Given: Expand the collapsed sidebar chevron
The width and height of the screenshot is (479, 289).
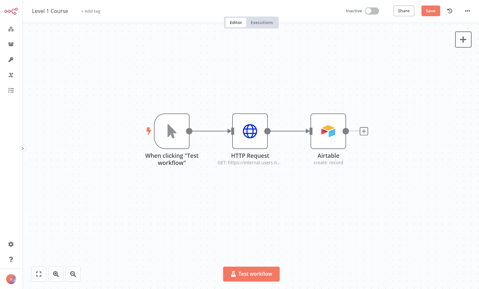Looking at the screenshot, I should click(23, 148).
